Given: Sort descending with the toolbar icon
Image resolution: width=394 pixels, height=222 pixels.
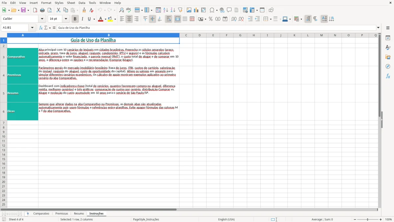Looking at the screenshot, I should coord(173,10).
